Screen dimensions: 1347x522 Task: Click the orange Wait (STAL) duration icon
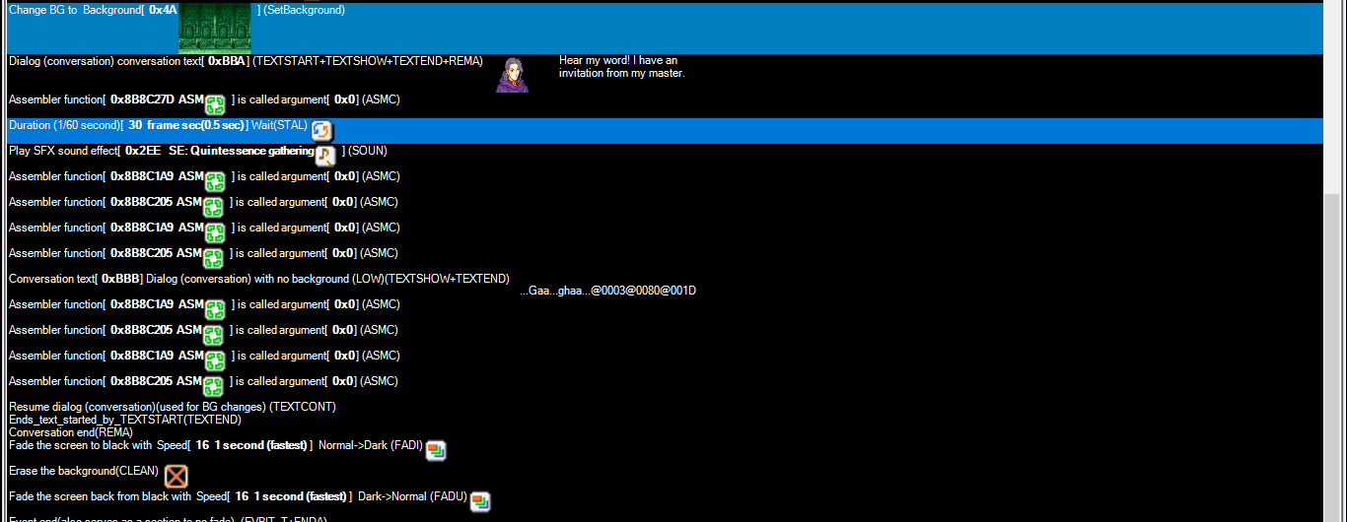pos(322,130)
